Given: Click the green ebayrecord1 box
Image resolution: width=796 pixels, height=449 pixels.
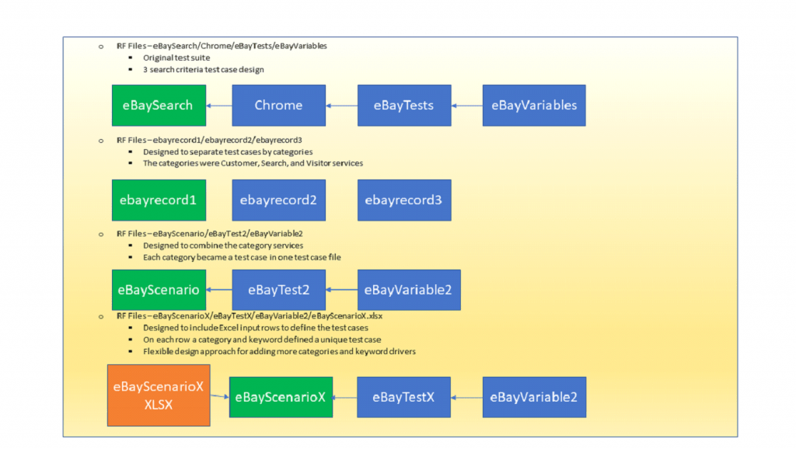Looking at the screenshot, I should (x=159, y=200).
